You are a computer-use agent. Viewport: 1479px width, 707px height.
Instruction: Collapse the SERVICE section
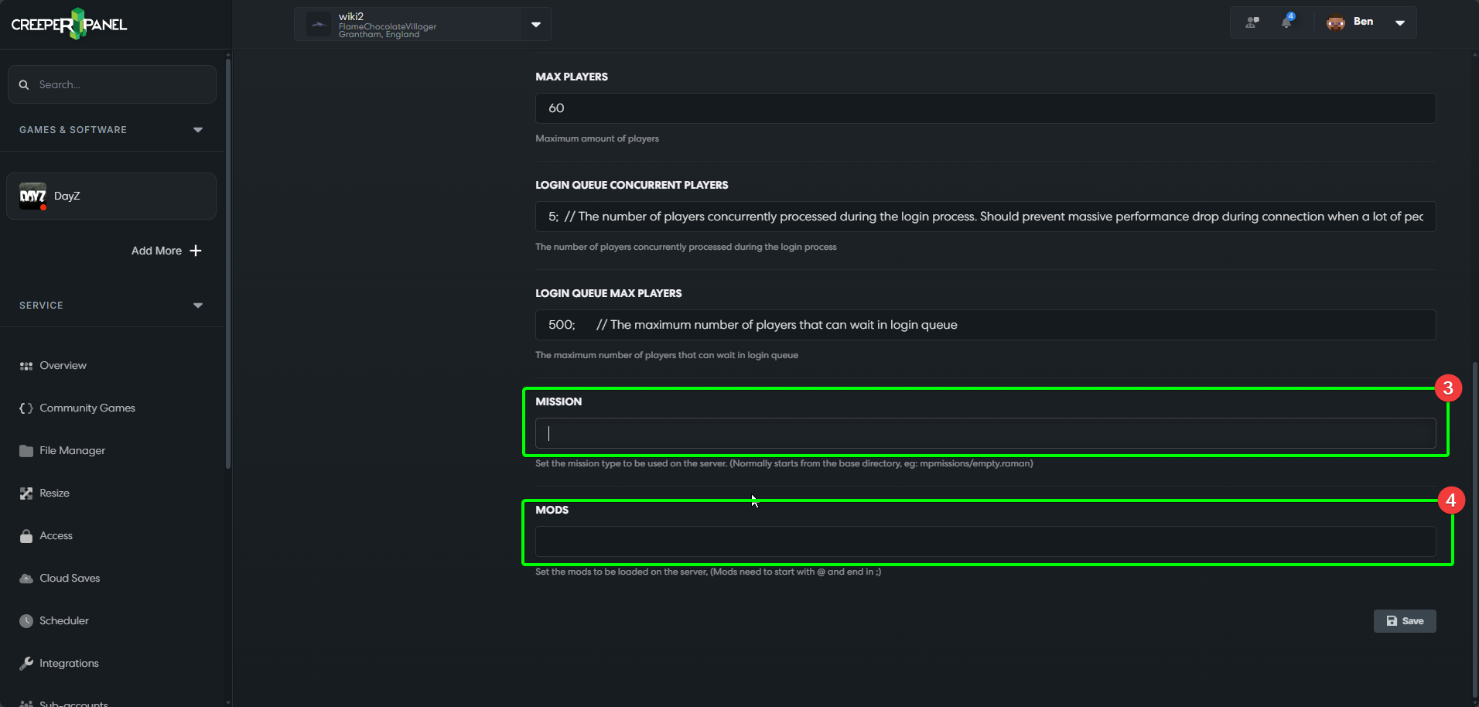(197, 305)
